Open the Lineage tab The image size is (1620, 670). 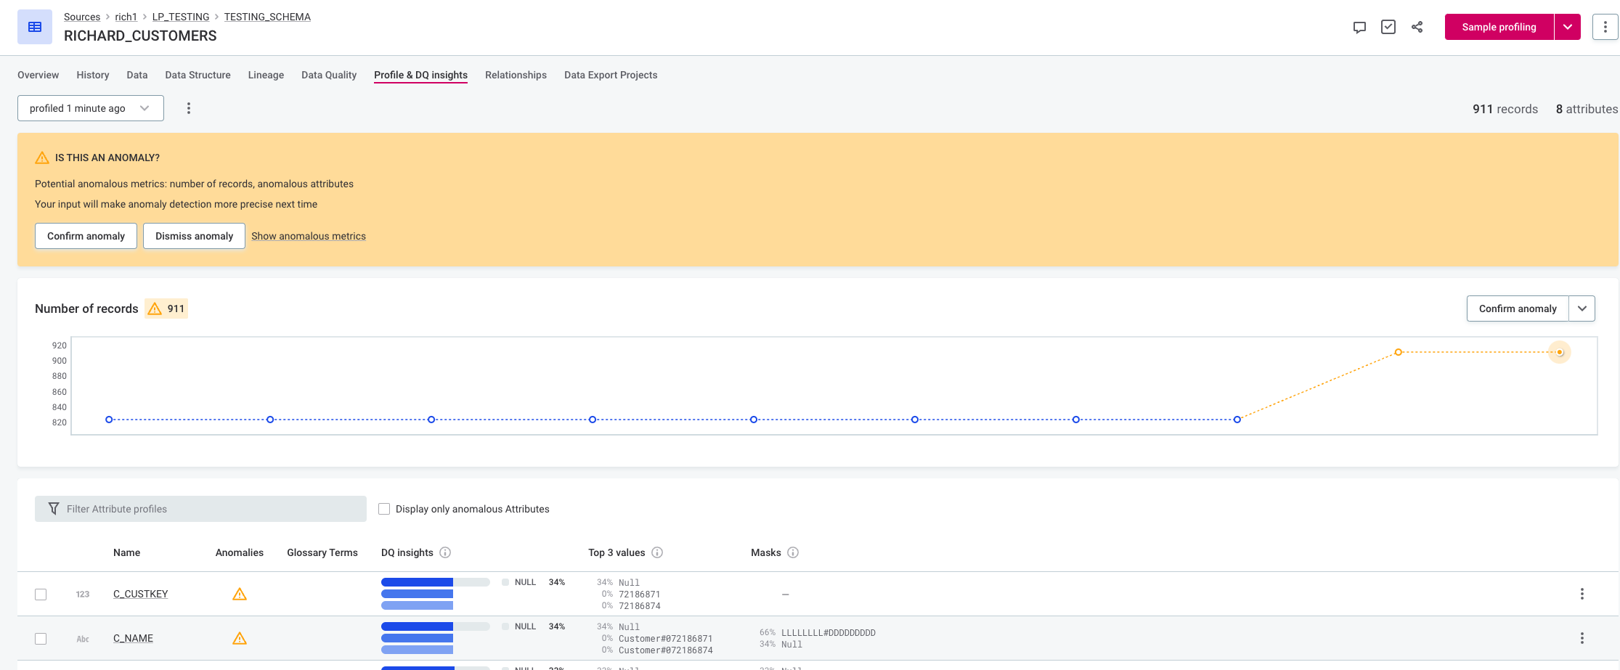[x=266, y=75]
